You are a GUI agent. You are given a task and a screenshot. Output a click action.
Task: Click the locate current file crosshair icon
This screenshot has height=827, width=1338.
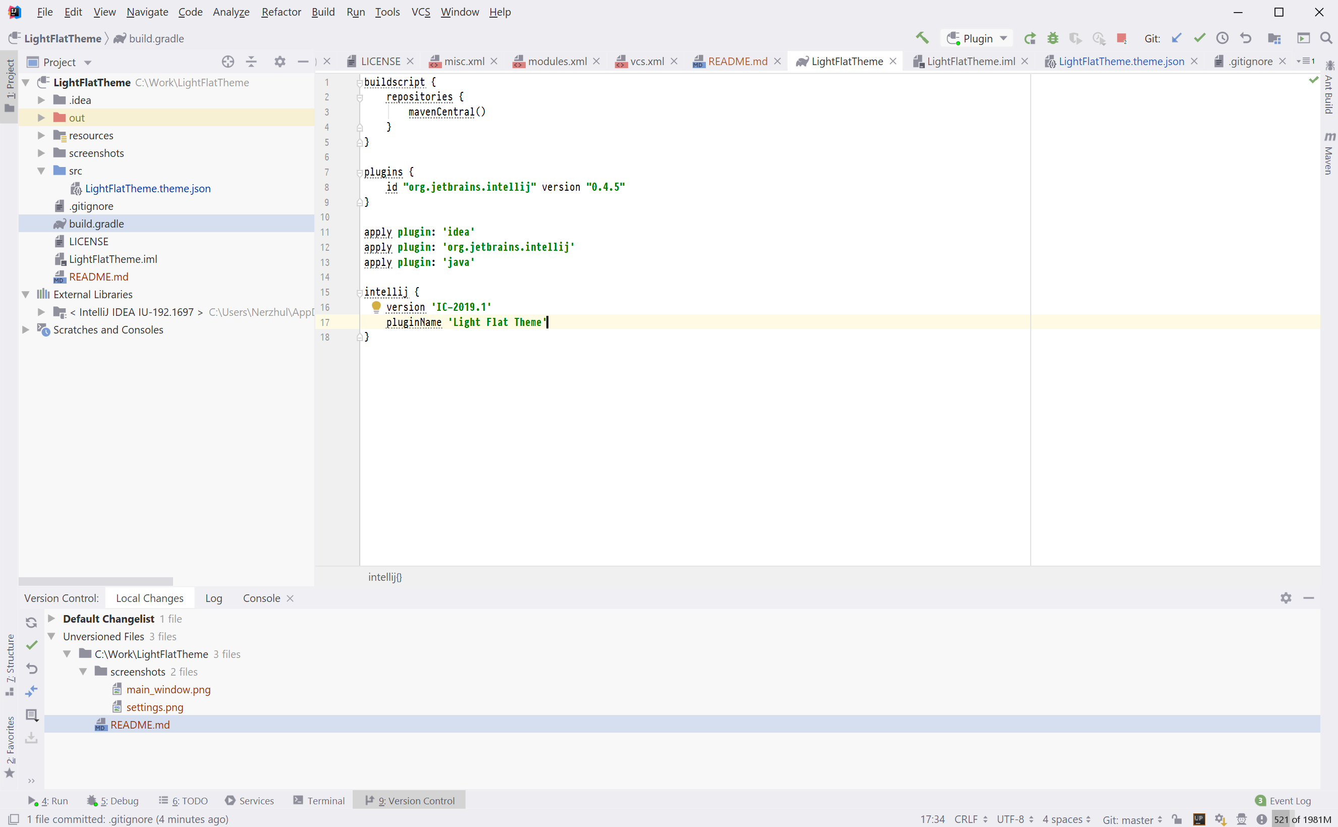pyautogui.click(x=228, y=62)
